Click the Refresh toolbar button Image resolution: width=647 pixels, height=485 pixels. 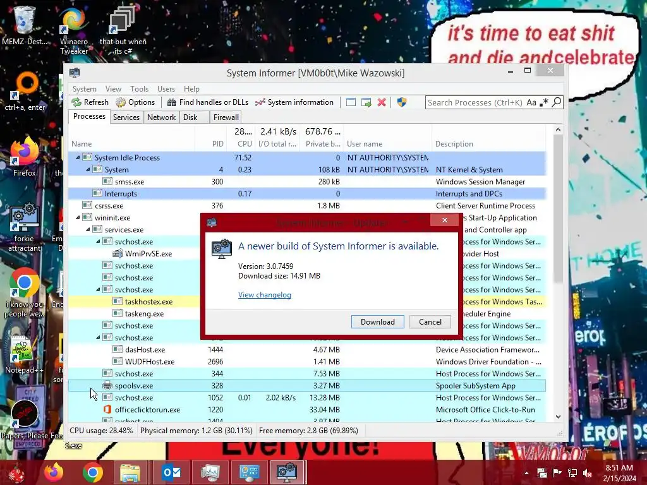tap(90, 102)
